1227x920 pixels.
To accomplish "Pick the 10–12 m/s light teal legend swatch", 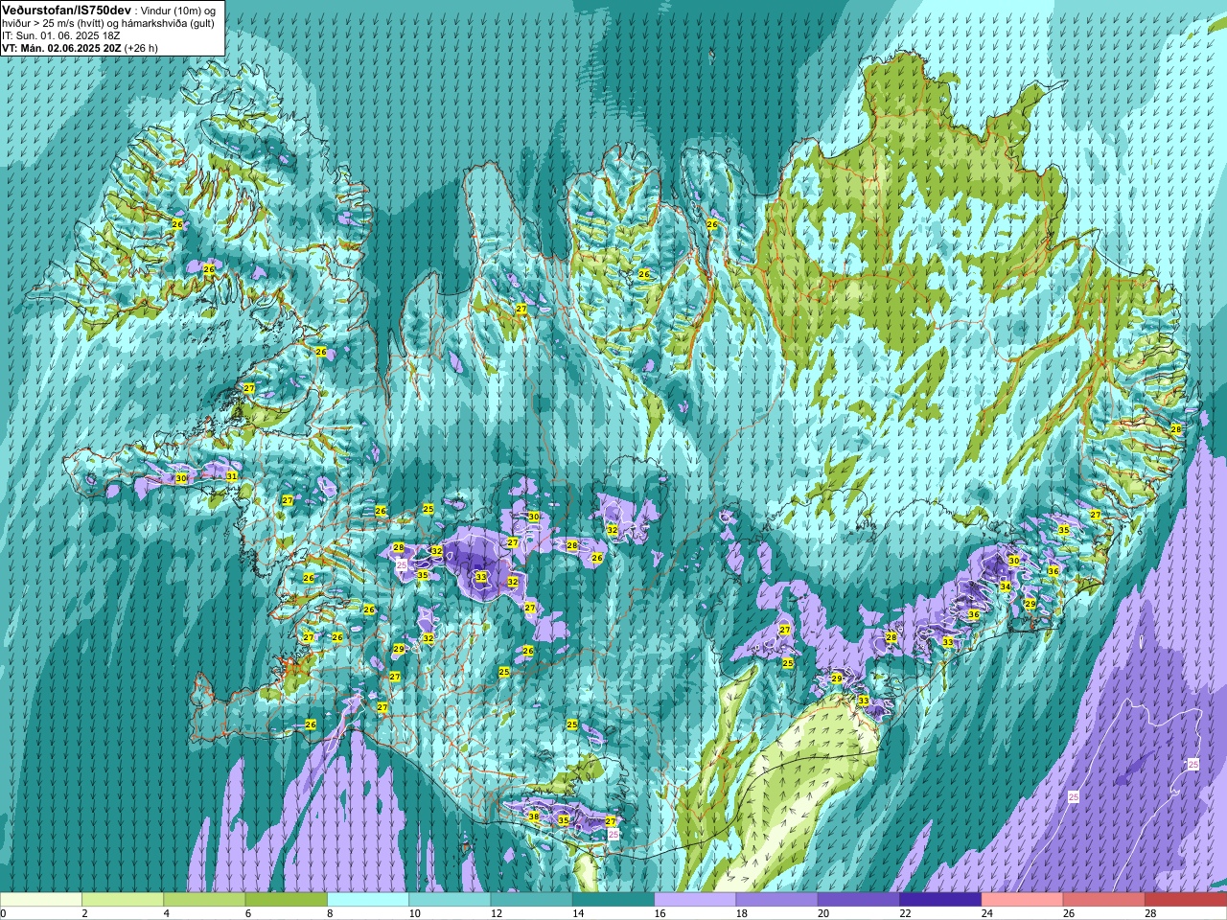I will pos(450,900).
